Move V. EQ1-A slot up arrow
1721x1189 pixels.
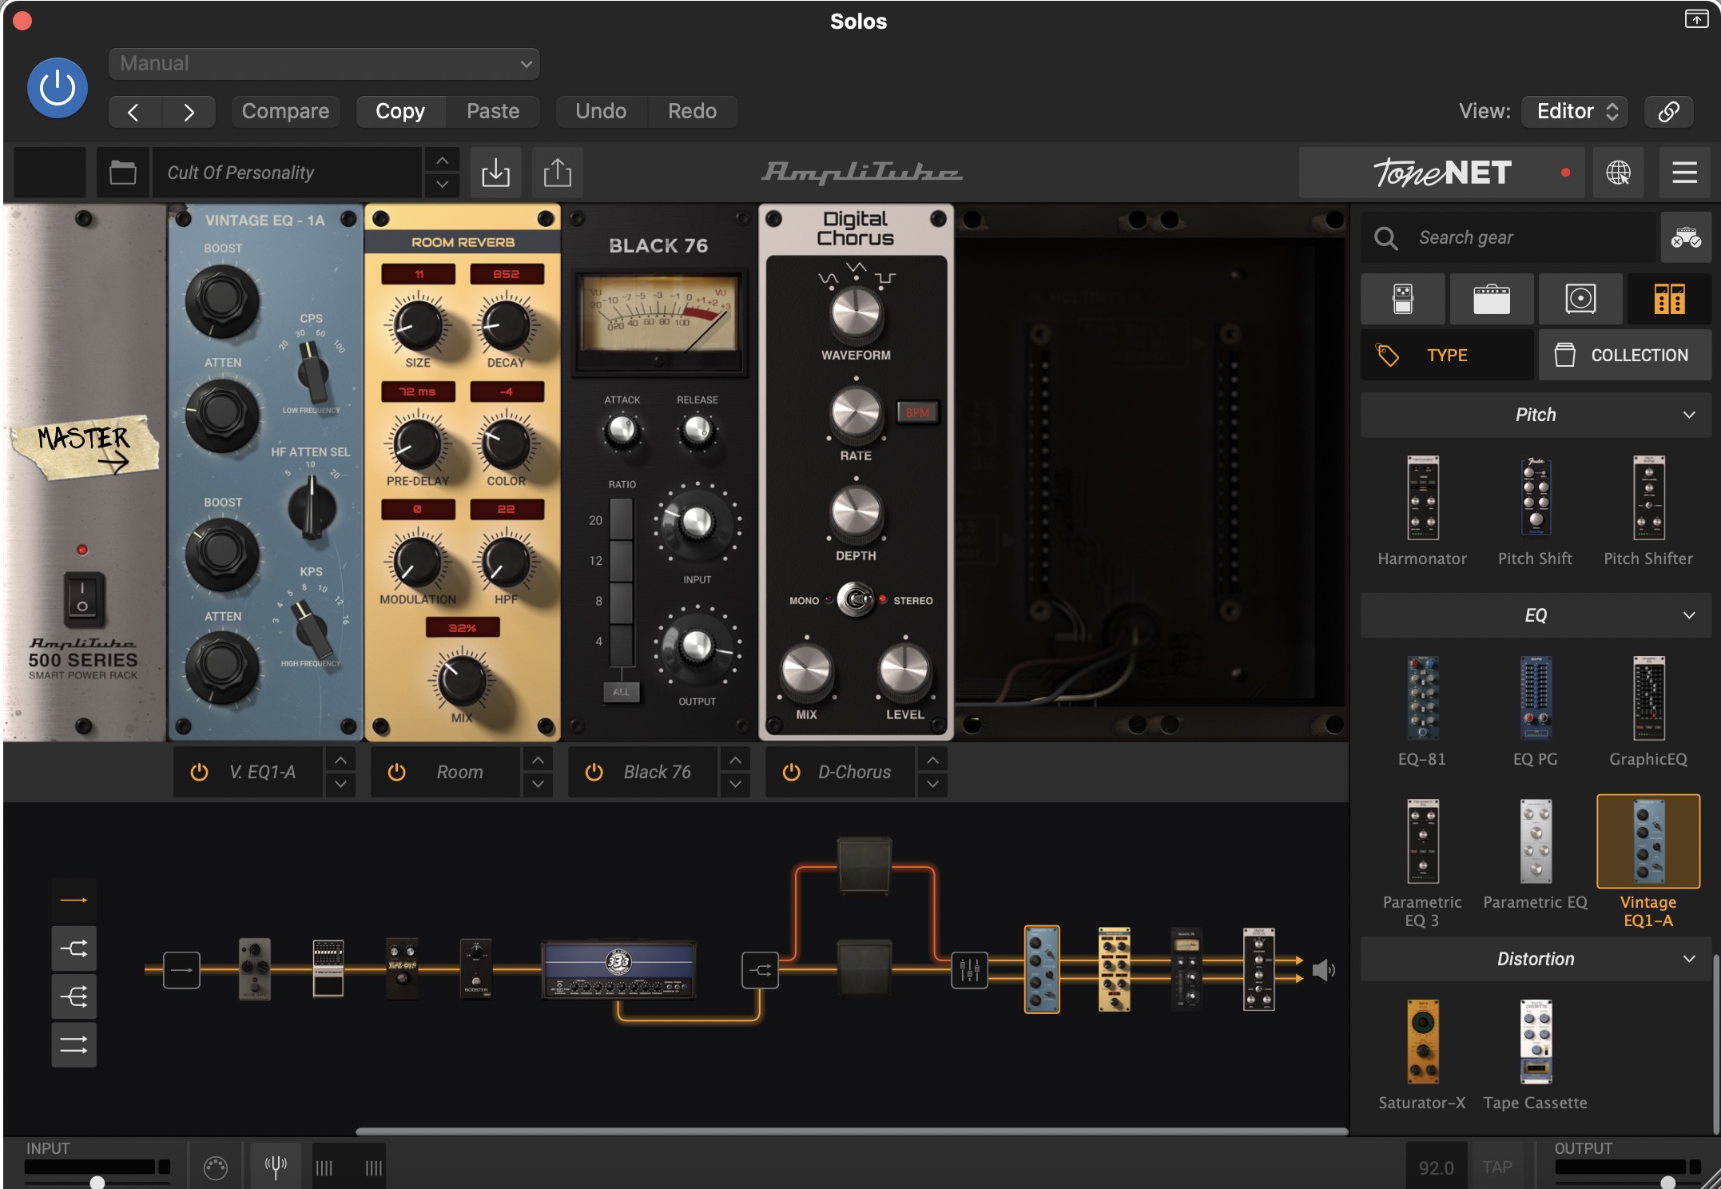point(340,759)
